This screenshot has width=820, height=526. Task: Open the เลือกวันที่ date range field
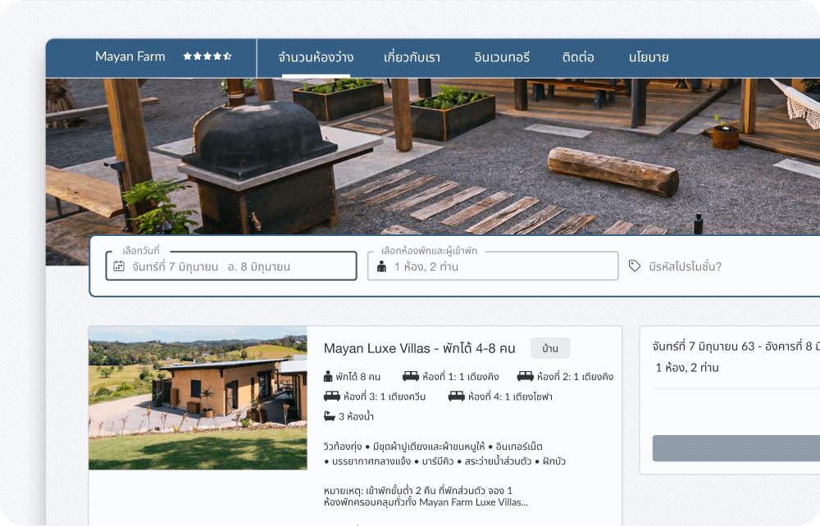pos(231,266)
